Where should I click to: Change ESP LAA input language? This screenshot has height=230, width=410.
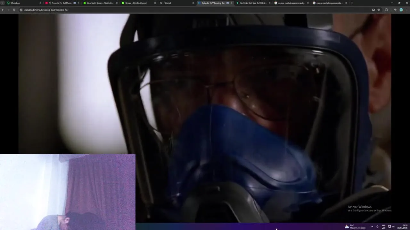383,226
